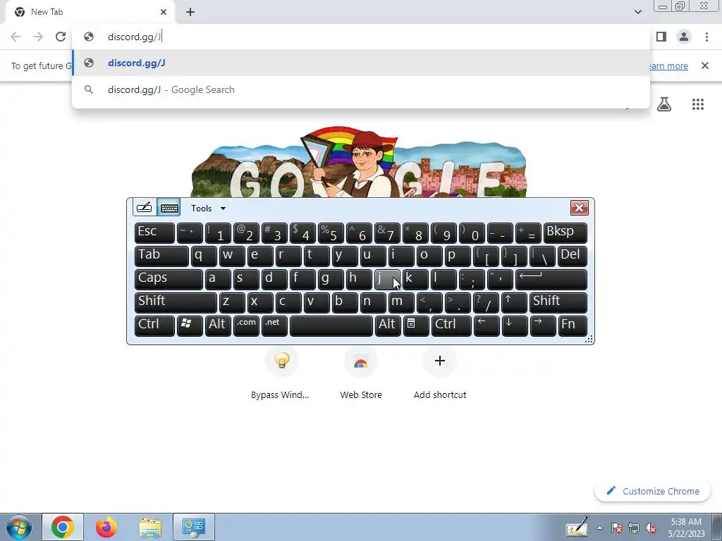Tap the context menu key

[416, 326]
